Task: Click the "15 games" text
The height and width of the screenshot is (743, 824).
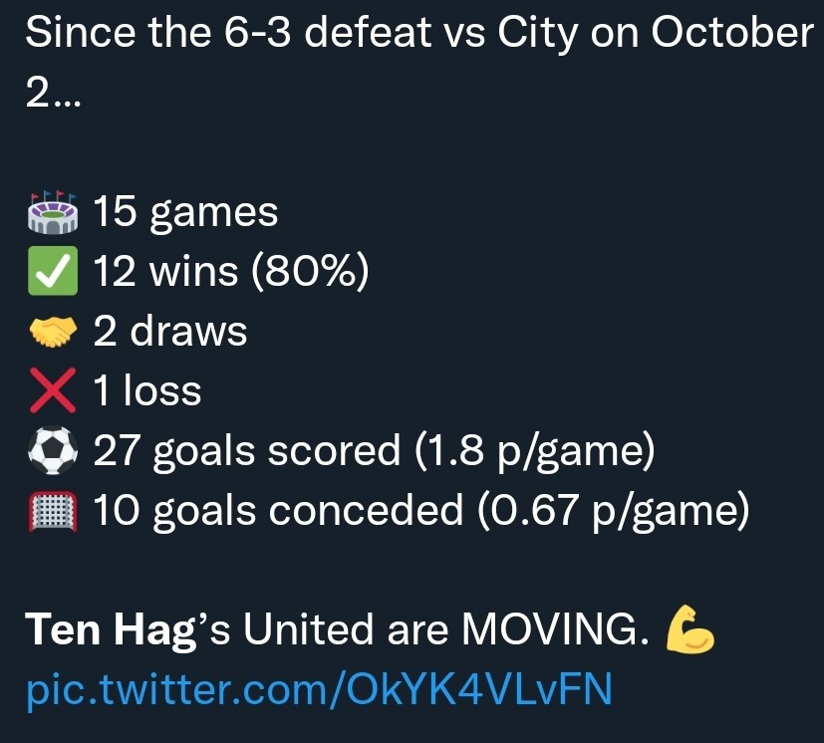Action: [x=185, y=211]
